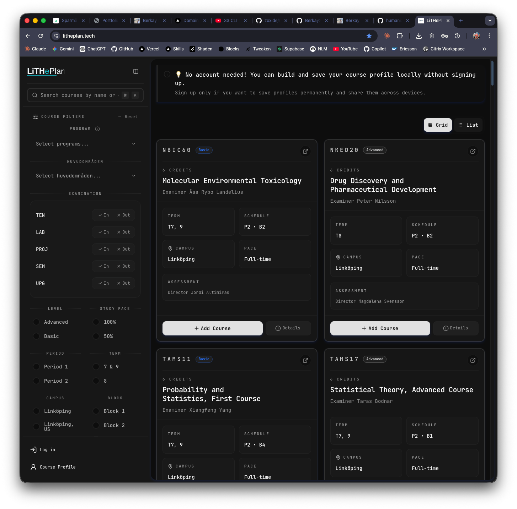The image size is (517, 509).
Task: Switch to List view
Action: click(x=468, y=125)
